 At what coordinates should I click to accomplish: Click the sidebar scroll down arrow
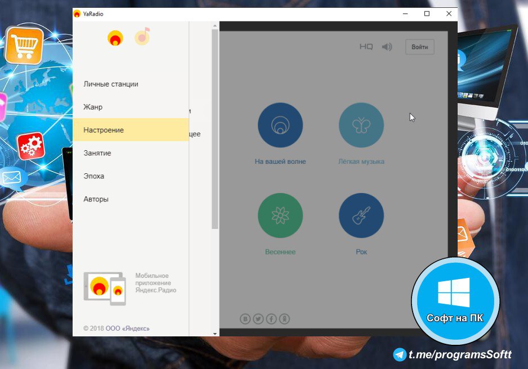[214, 333]
